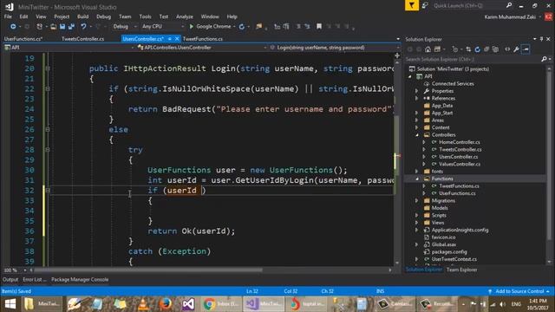The width and height of the screenshot is (555, 312).
Task: Click the Navigate Backward toolbar icon
Action: point(13,27)
